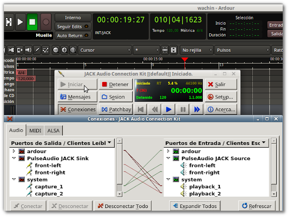Screen dimensions: 289x217
Task: Open the asterisk visible tracks dropdown
Action: pyautogui.click(x=146, y=50)
